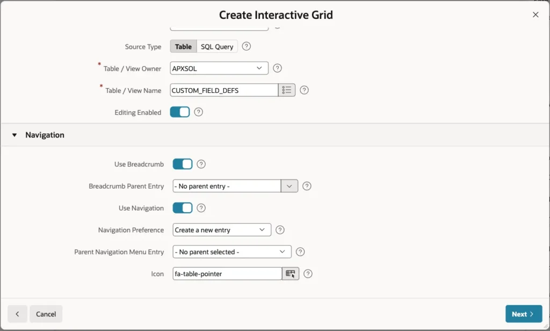
Task: Open Breadcrumb Parent Entry dropdown arrow
Action: [290, 186]
